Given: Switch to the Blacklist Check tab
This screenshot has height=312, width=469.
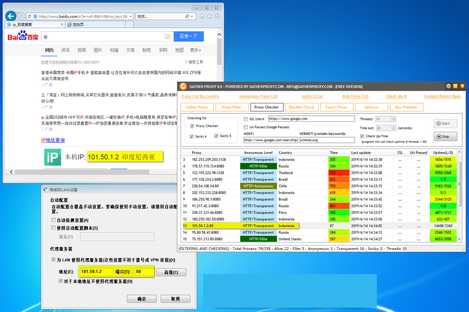Looking at the screenshot, I should click(x=301, y=107).
